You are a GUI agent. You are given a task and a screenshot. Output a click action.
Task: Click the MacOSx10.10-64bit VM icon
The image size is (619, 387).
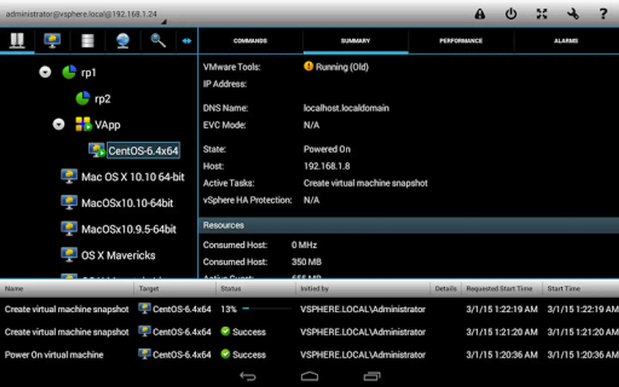(x=69, y=203)
